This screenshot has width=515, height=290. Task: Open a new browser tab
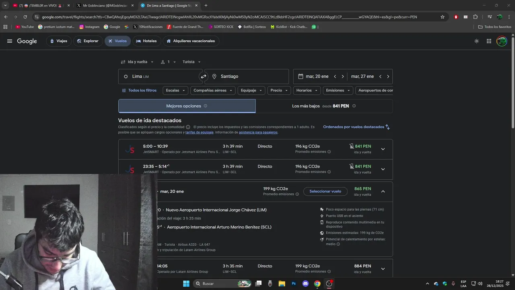tap(206, 6)
